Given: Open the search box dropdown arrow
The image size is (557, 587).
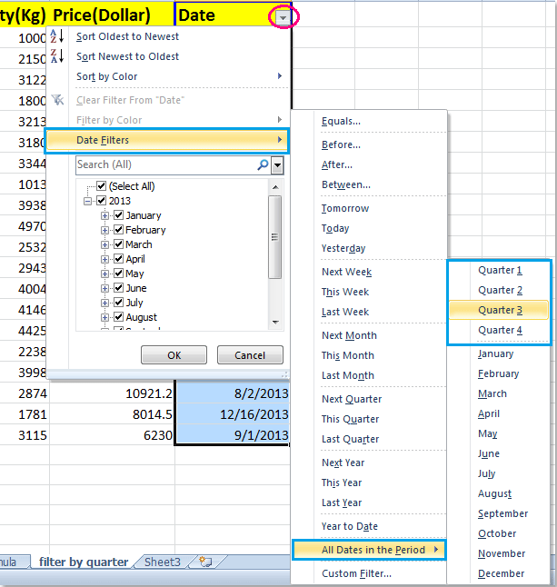Looking at the screenshot, I should [x=277, y=164].
